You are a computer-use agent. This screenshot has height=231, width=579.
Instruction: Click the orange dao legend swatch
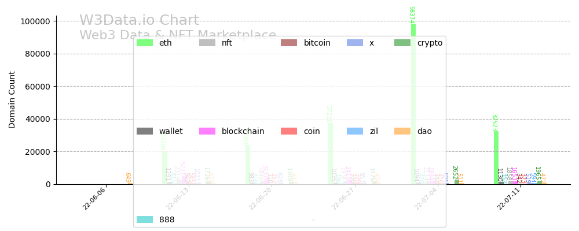coord(402,131)
